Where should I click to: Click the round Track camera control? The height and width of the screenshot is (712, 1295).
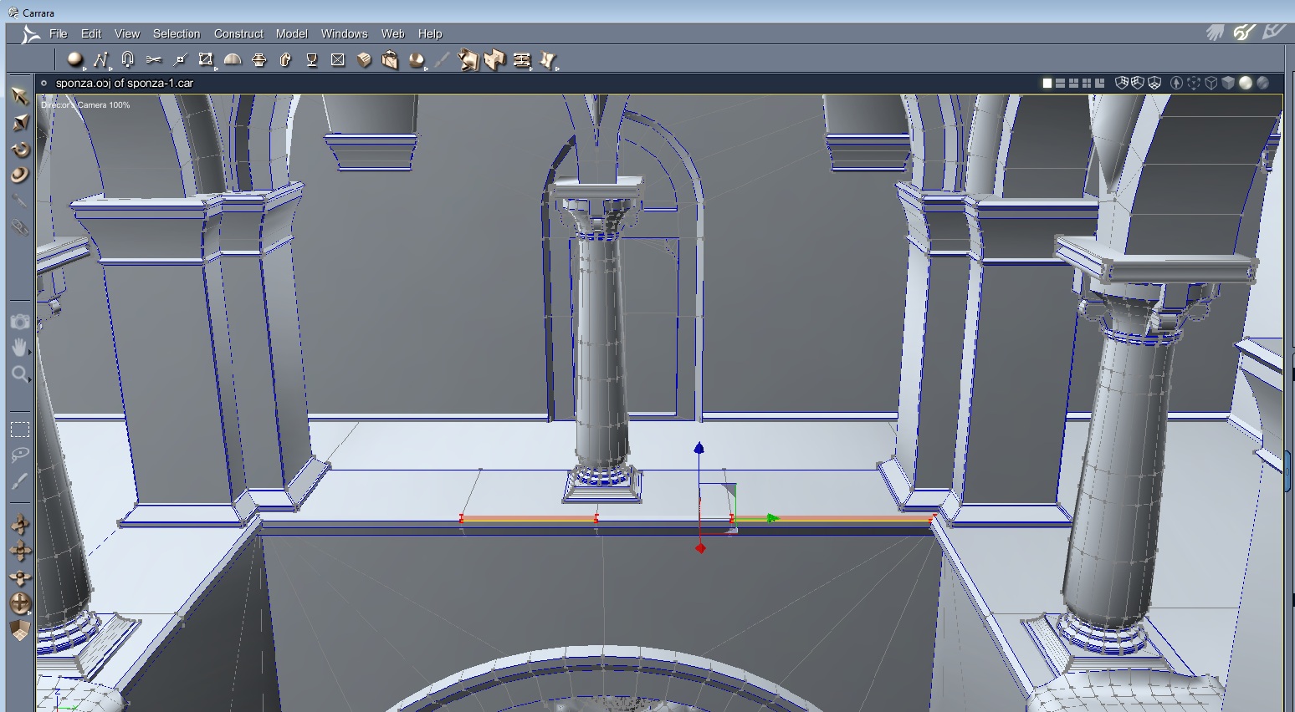[x=20, y=603]
